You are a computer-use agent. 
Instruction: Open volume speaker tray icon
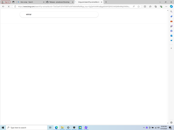pyautogui.click(x=158, y=128)
